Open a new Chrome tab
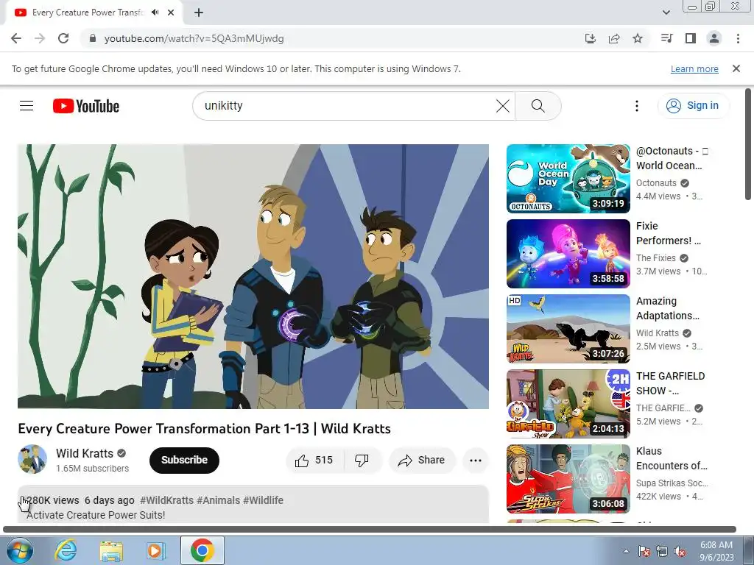754x565 pixels. click(x=199, y=13)
